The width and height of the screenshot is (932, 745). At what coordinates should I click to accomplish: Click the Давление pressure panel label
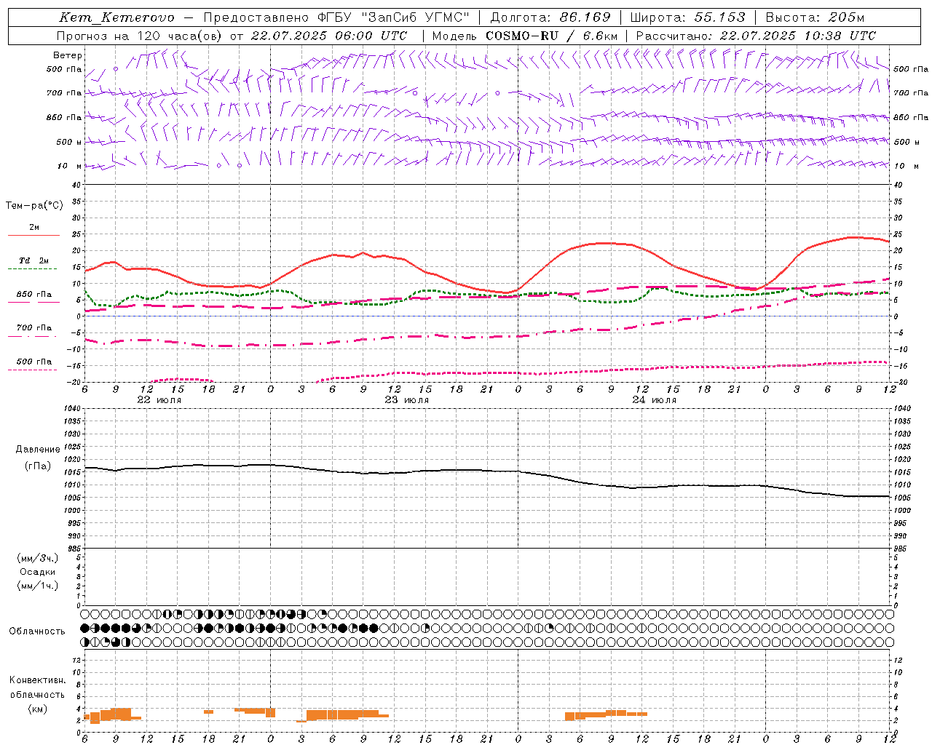click(38, 450)
